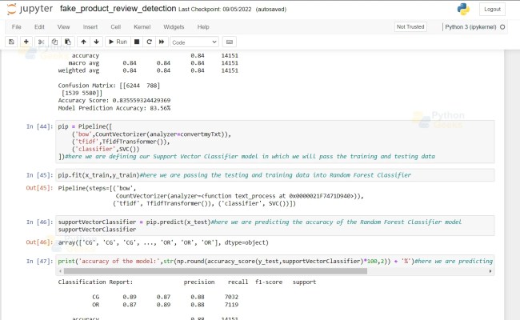Click the kernel idle indicator circle
This screenshot has height=320, width=520.
(502, 27)
